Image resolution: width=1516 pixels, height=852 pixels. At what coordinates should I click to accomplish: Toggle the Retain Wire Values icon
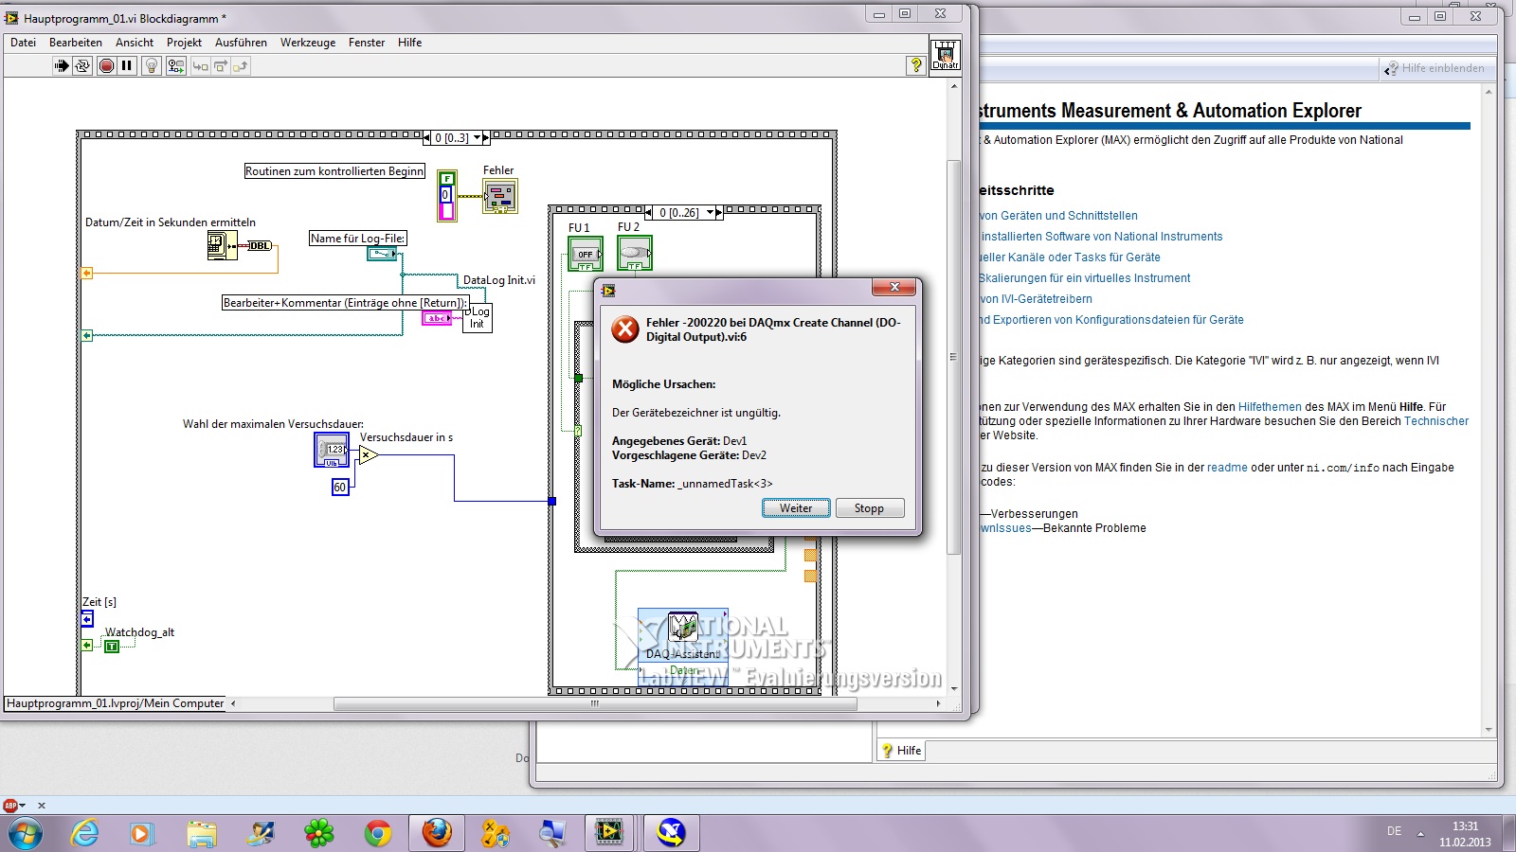pos(176,65)
